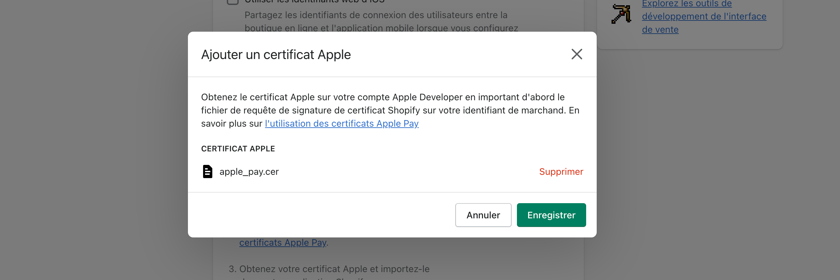This screenshot has height=280, width=840.
Task: Close the Ajouter un certificat Apple dialog
Action: coord(577,54)
